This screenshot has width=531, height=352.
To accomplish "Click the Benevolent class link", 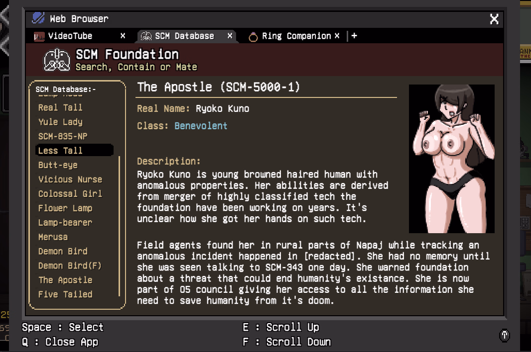I will pyautogui.click(x=201, y=126).
